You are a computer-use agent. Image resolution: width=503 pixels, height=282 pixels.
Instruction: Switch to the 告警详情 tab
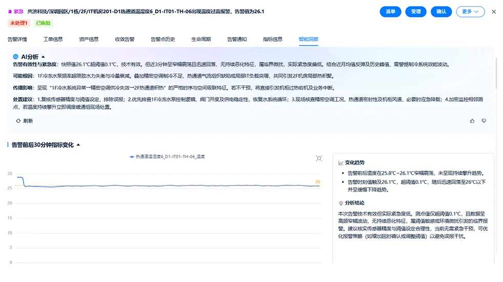17,39
